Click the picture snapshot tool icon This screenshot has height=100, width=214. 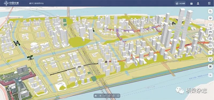pos(210,46)
